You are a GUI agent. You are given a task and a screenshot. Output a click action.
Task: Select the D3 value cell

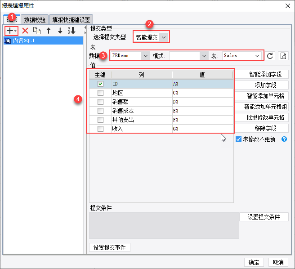203,102
